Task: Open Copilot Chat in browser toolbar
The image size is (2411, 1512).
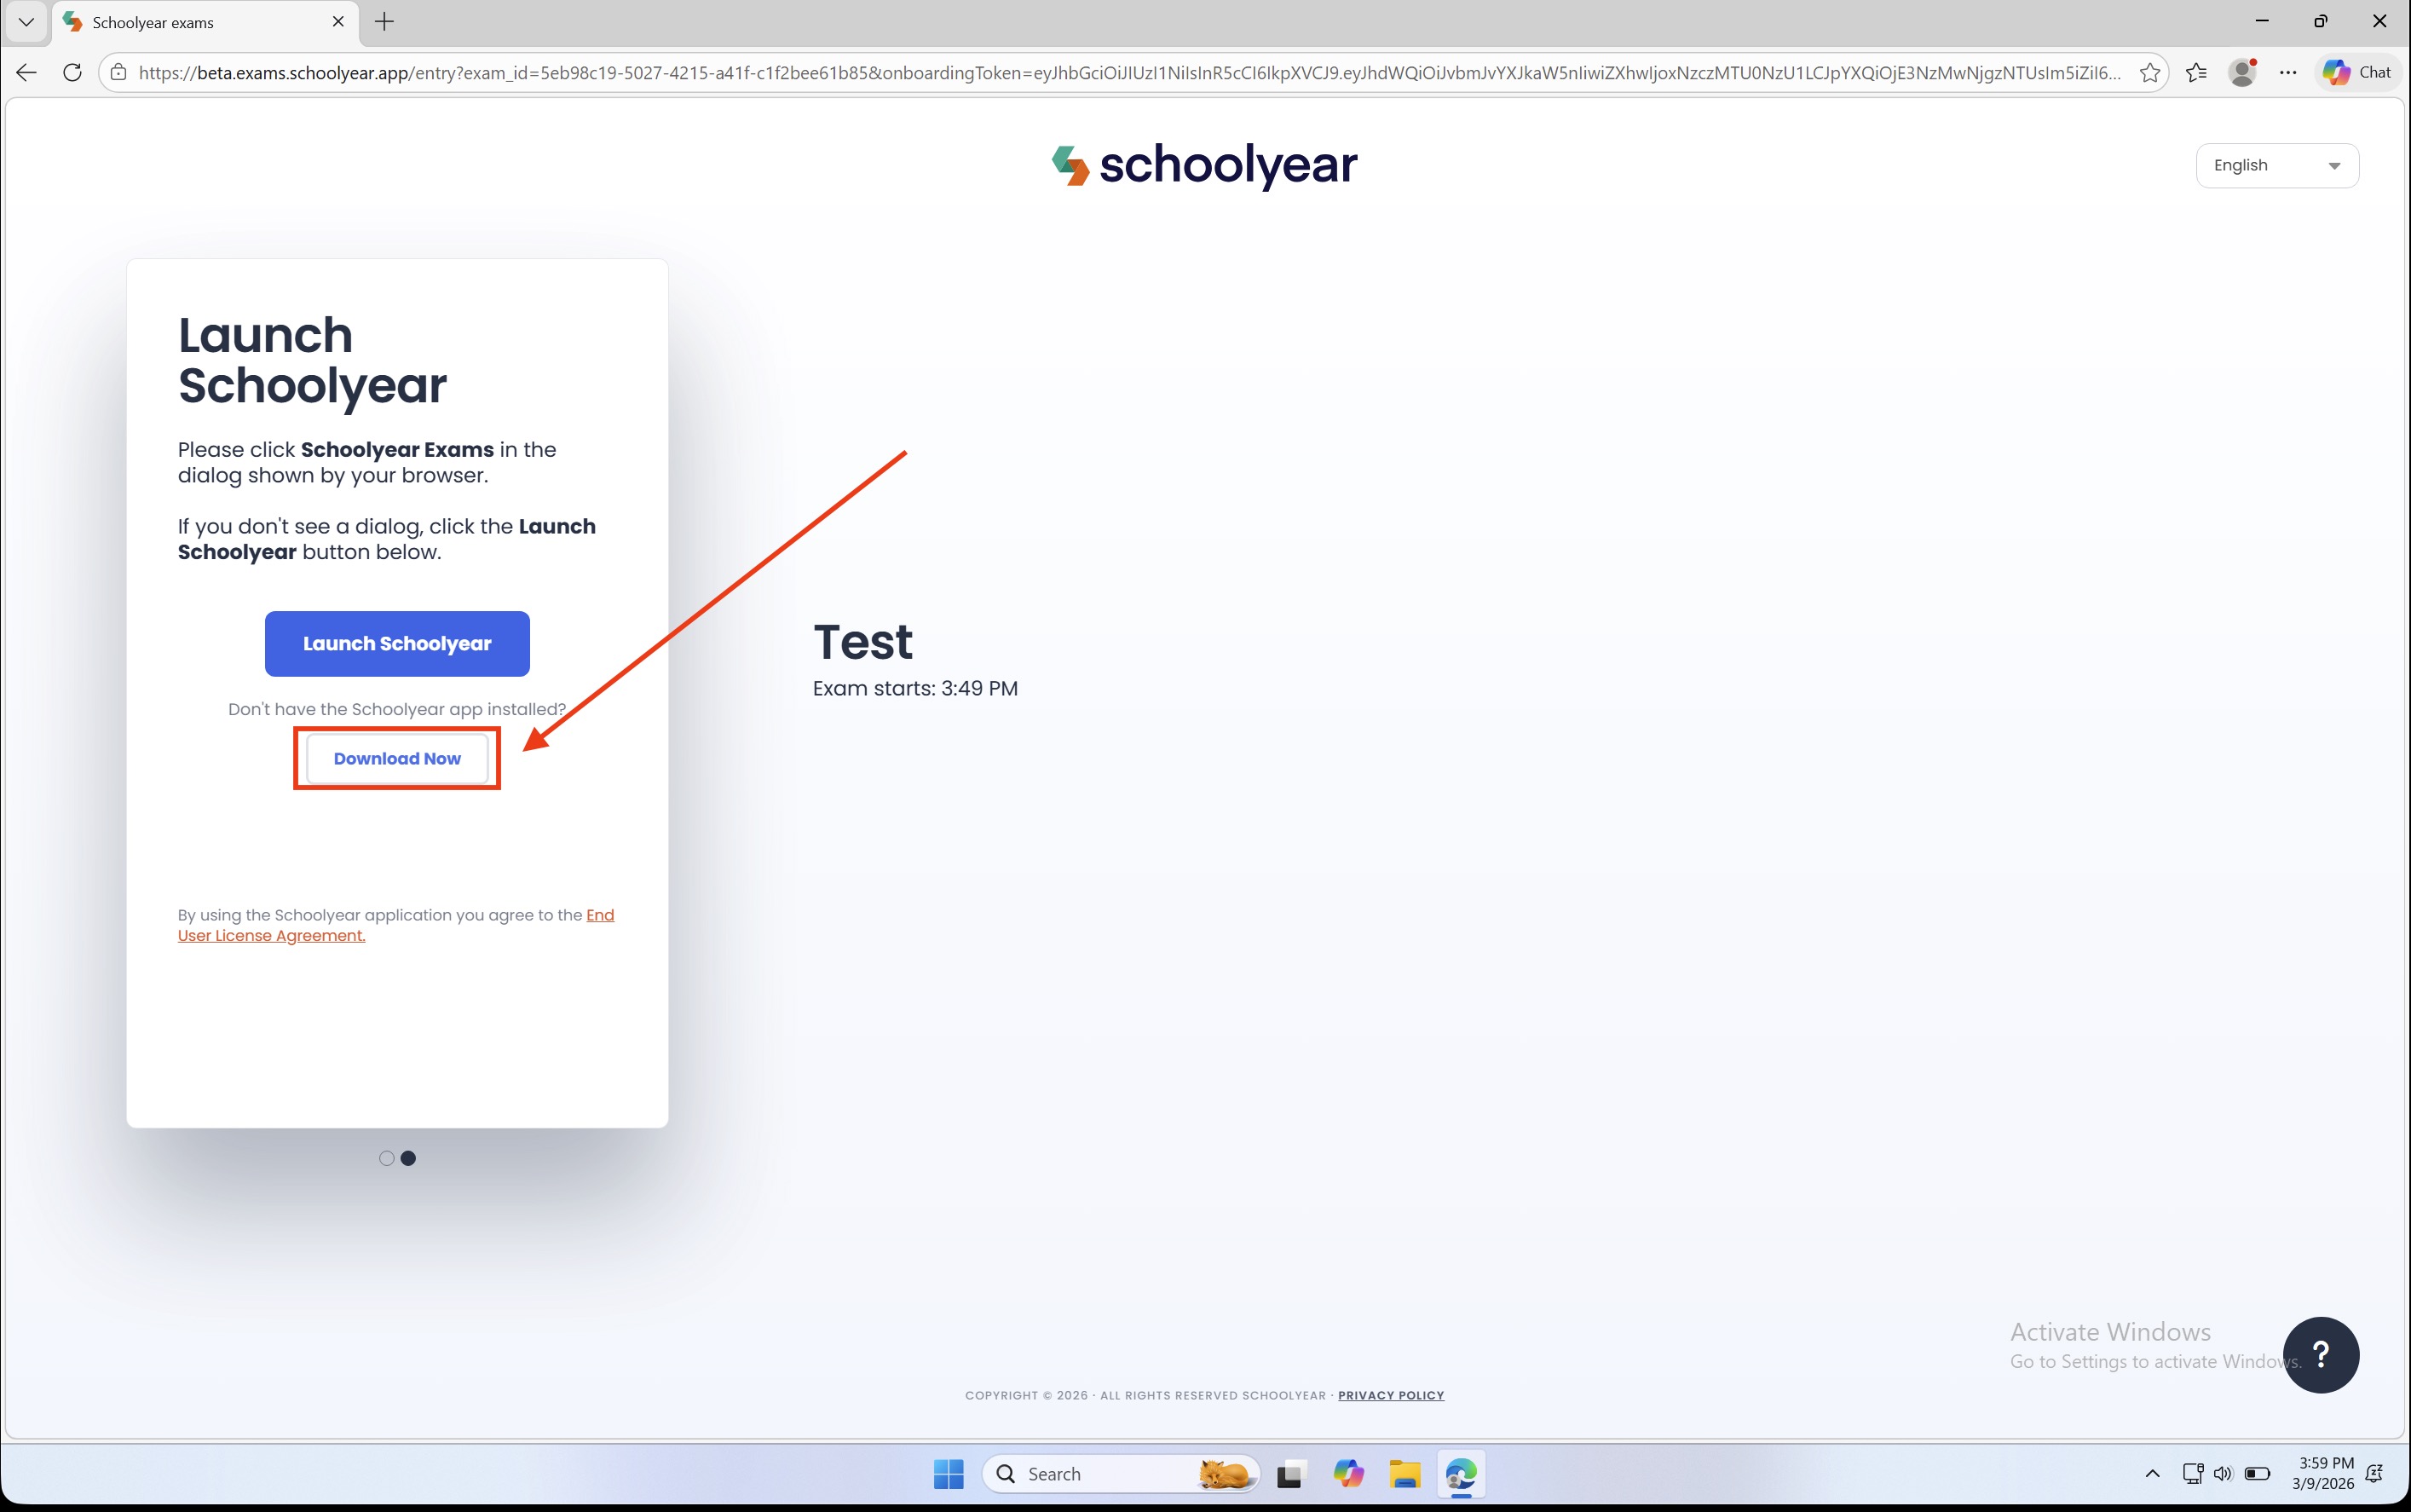Action: click(2357, 73)
